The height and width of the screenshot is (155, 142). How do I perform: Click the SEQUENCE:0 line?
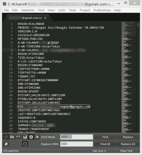pyautogui.click(x=27, y=118)
